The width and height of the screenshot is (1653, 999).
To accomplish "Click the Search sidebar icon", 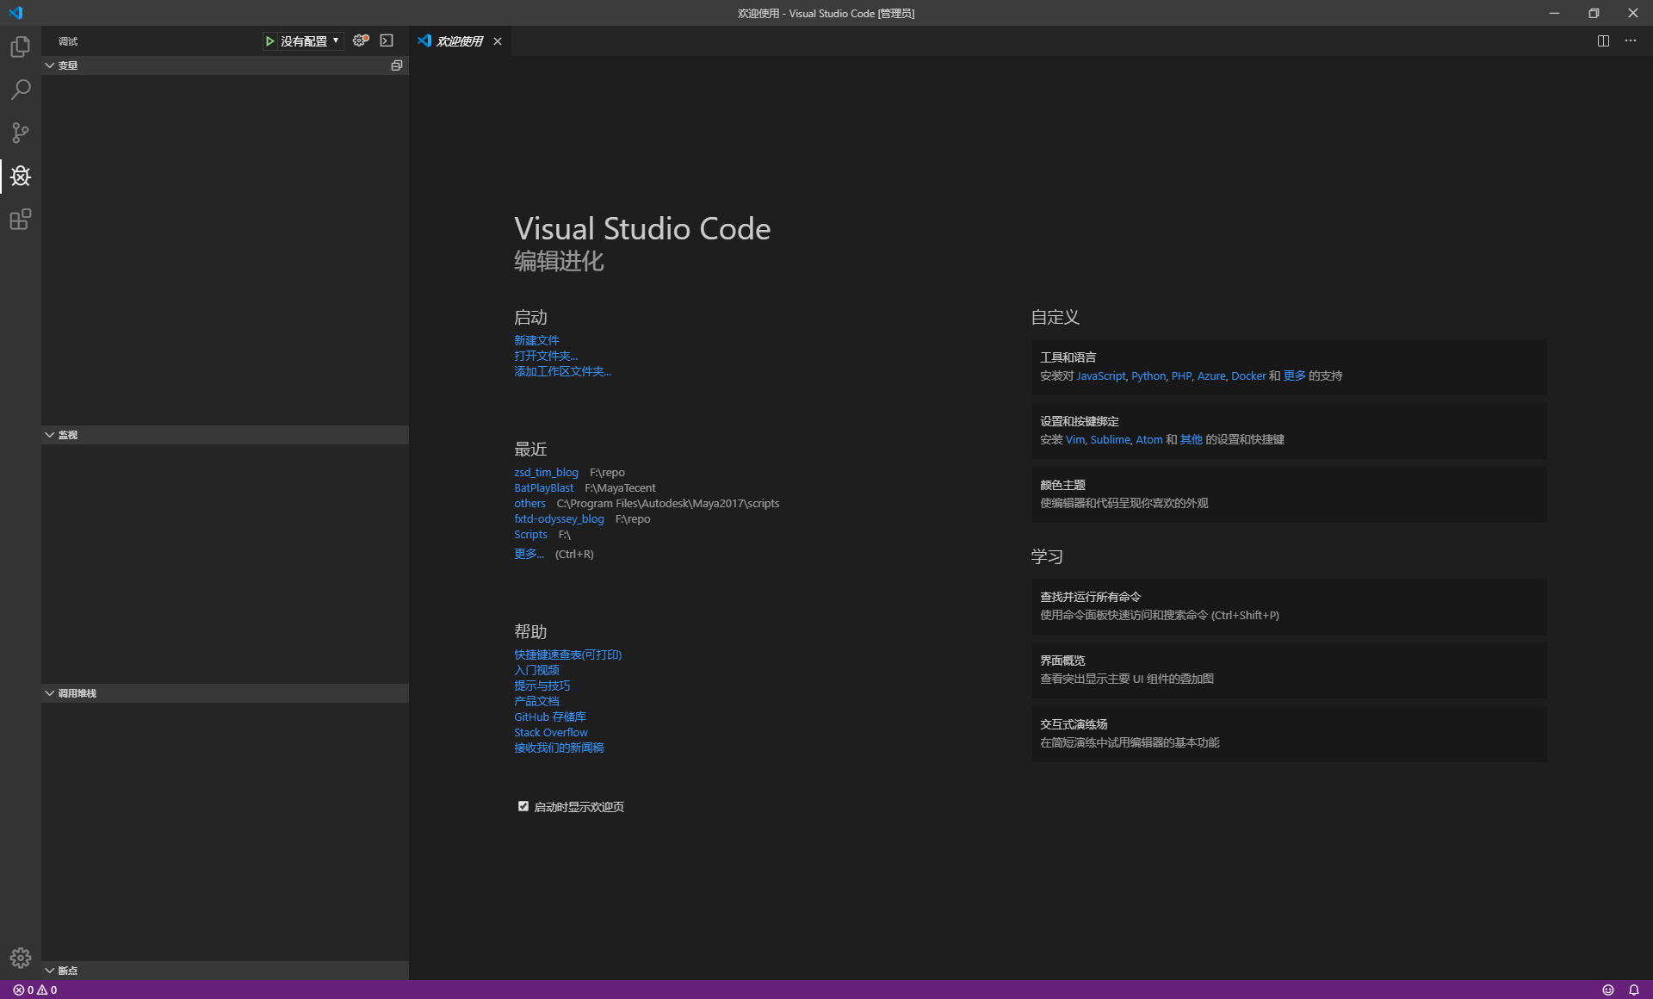I will tap(20, 87).
